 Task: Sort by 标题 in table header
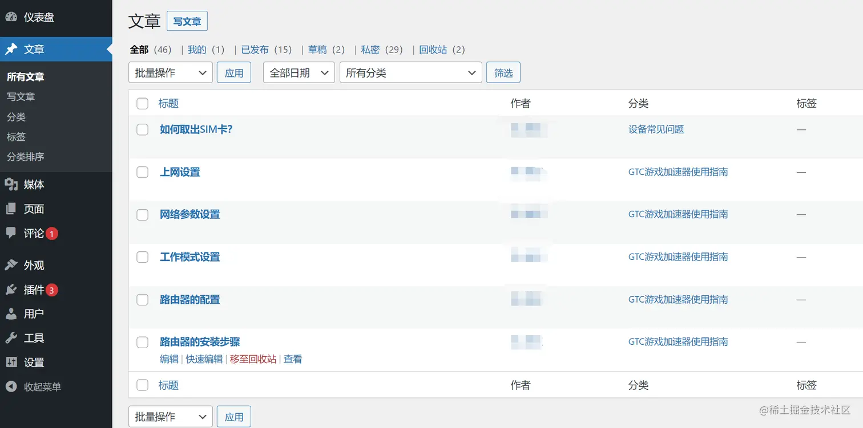tap(168, 103)
